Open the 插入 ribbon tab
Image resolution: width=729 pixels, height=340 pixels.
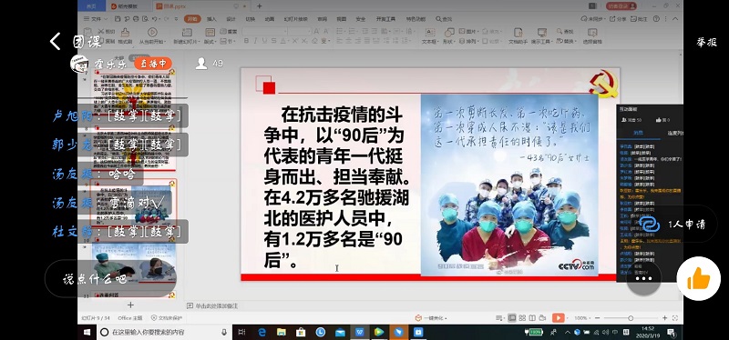[211, 19]
